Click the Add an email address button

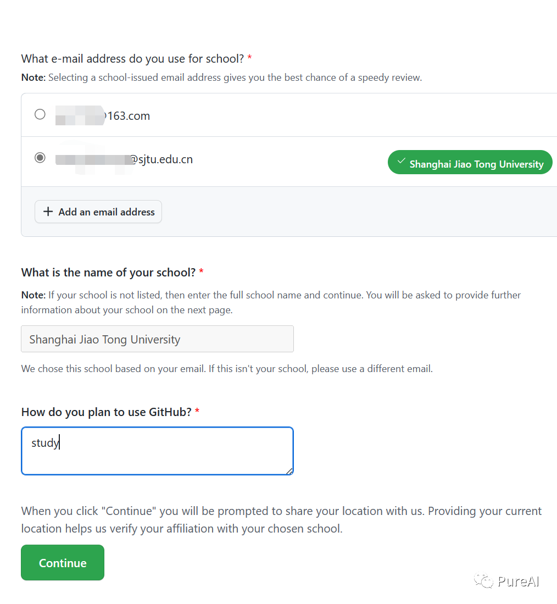click(98, 212)
